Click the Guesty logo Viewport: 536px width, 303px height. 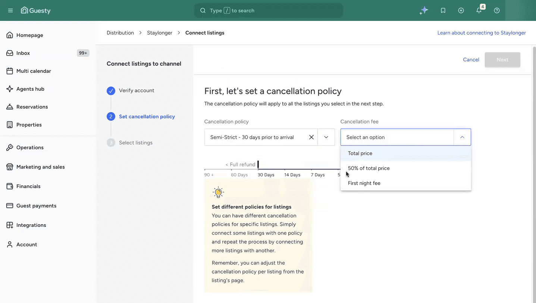pos(36,10)
